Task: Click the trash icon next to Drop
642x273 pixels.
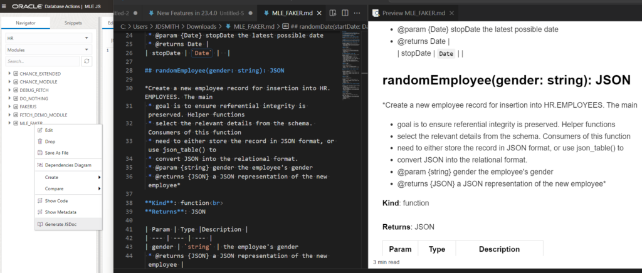Action: tap(40, 142)
